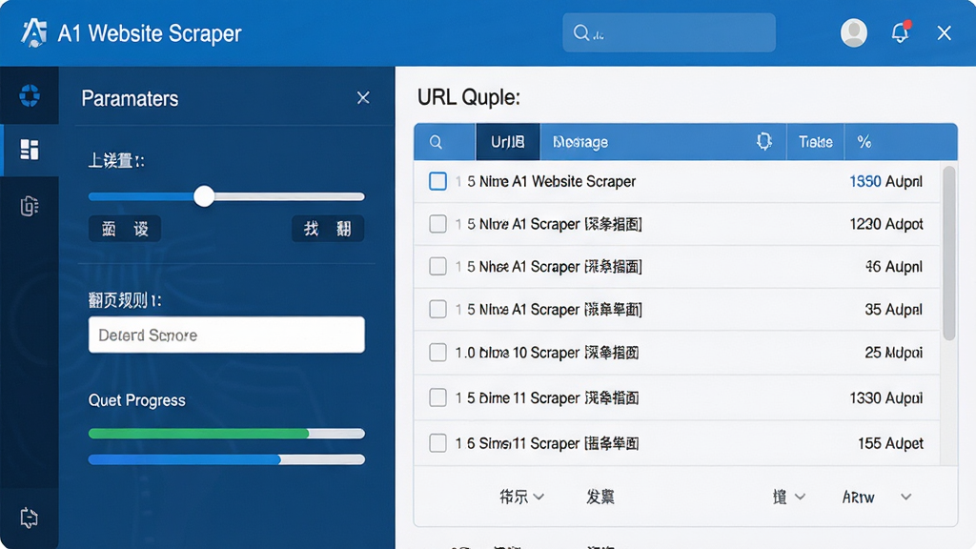The image size is (976, 549).
Task: Click the 1350 Aupnl value in the first row
Action: [885, 181]
